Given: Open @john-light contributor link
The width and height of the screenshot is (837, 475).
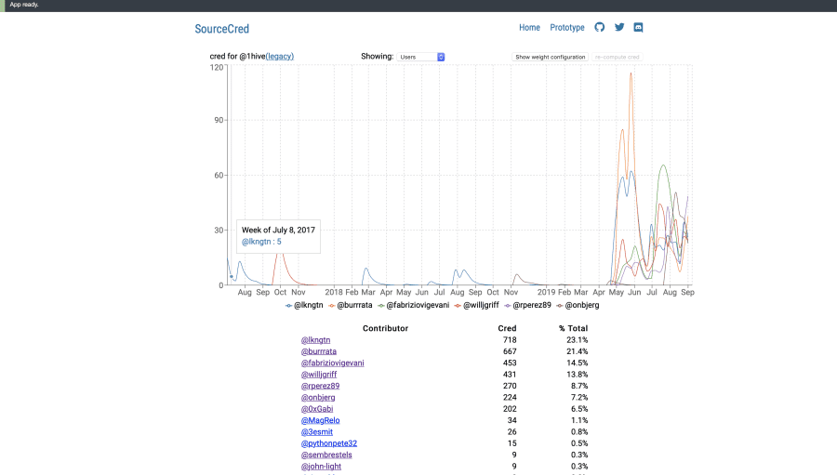Looking at the screenshot, I should point(321,467).
